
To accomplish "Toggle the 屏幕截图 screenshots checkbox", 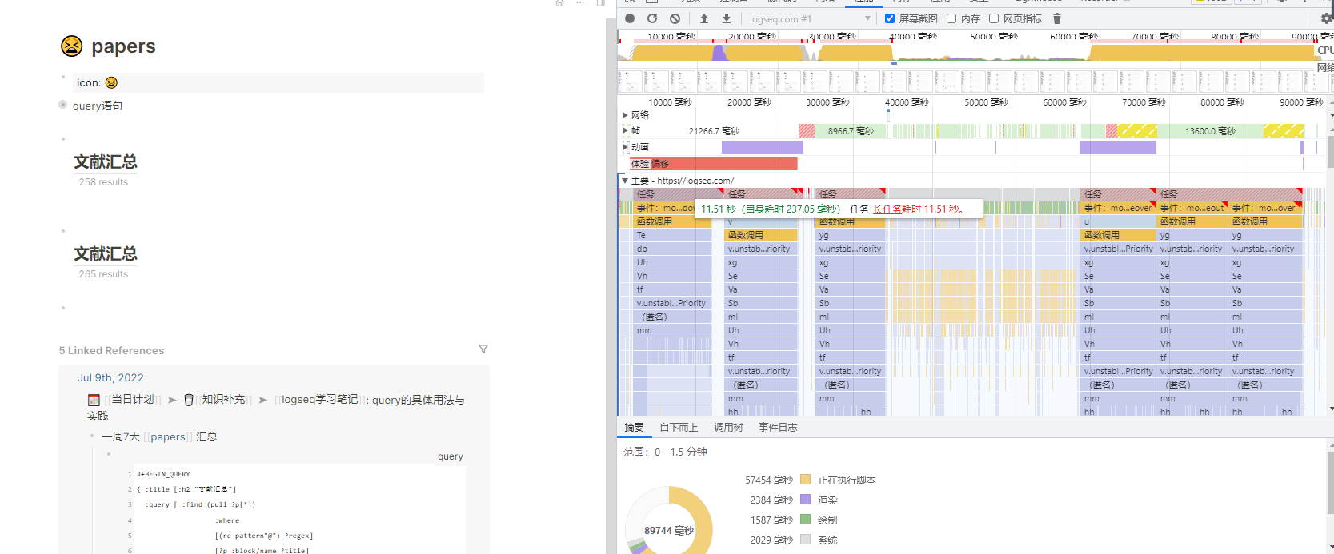I will coord(890,18).
